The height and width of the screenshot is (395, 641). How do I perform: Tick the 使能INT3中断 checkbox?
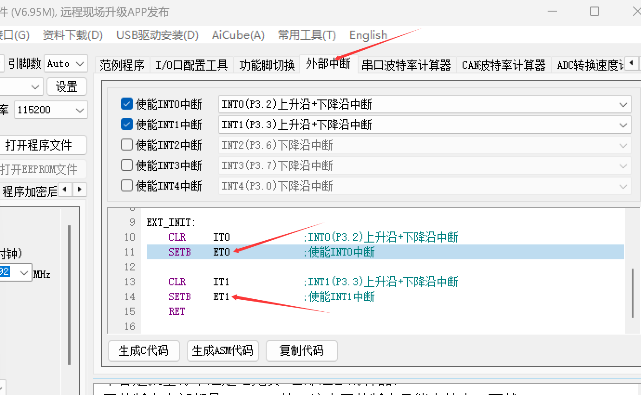(127, 165)
